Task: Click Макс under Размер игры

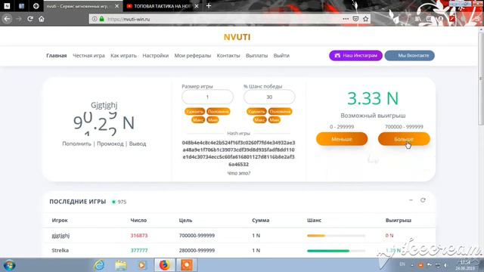Action: pyautogui.click(x=198, y=119)
